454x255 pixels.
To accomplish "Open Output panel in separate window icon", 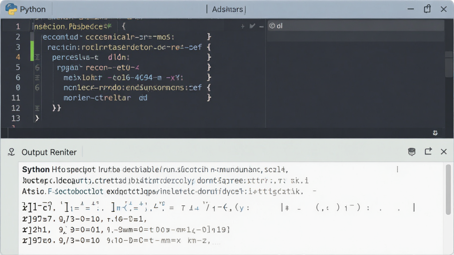I will tap(428, 151).
